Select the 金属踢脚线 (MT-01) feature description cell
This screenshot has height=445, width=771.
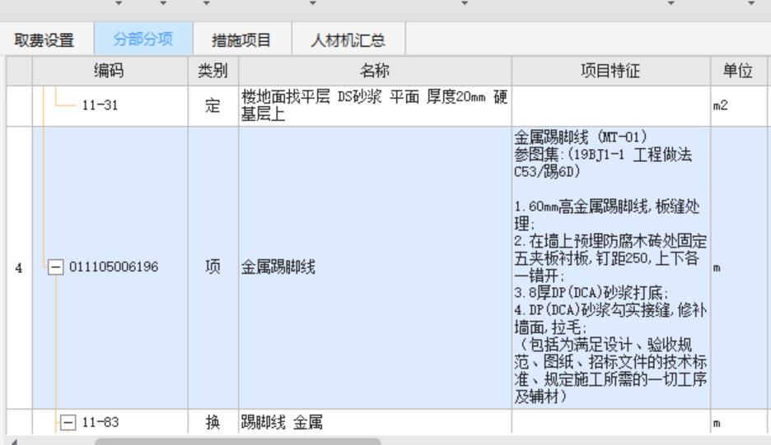pyautogui.click(x=611, y=267)
